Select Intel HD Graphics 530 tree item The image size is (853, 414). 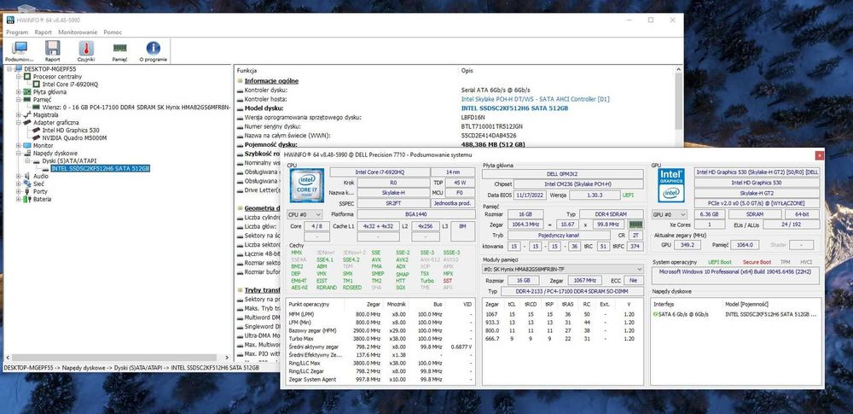pyautogui.click(x=71, y=131)
